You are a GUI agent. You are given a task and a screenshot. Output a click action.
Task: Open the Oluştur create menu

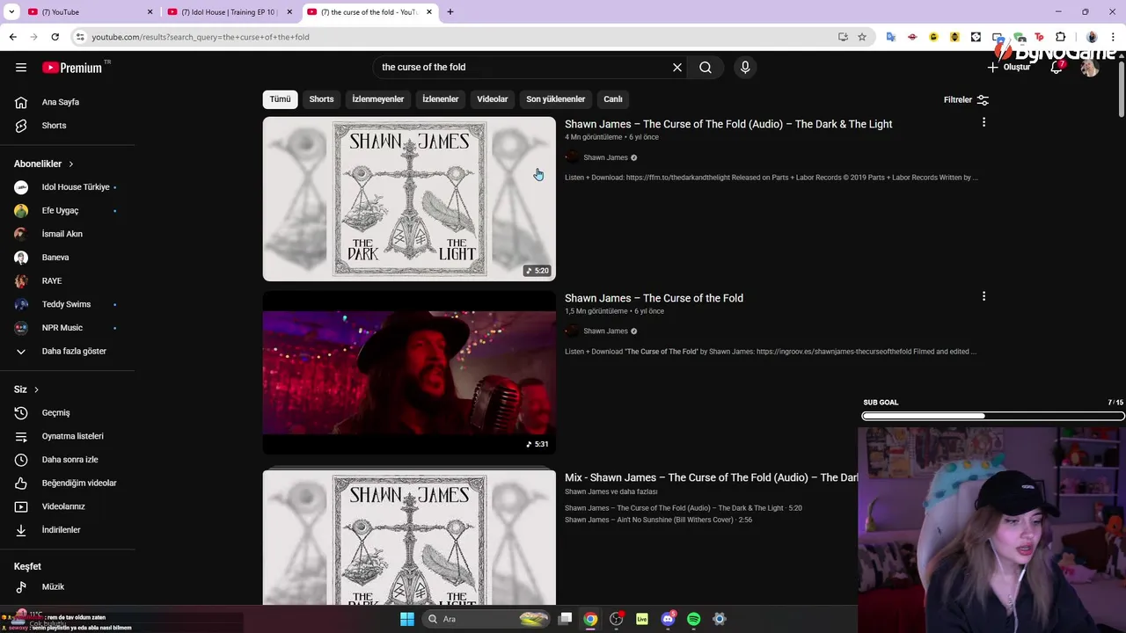tap(1008, 68)
